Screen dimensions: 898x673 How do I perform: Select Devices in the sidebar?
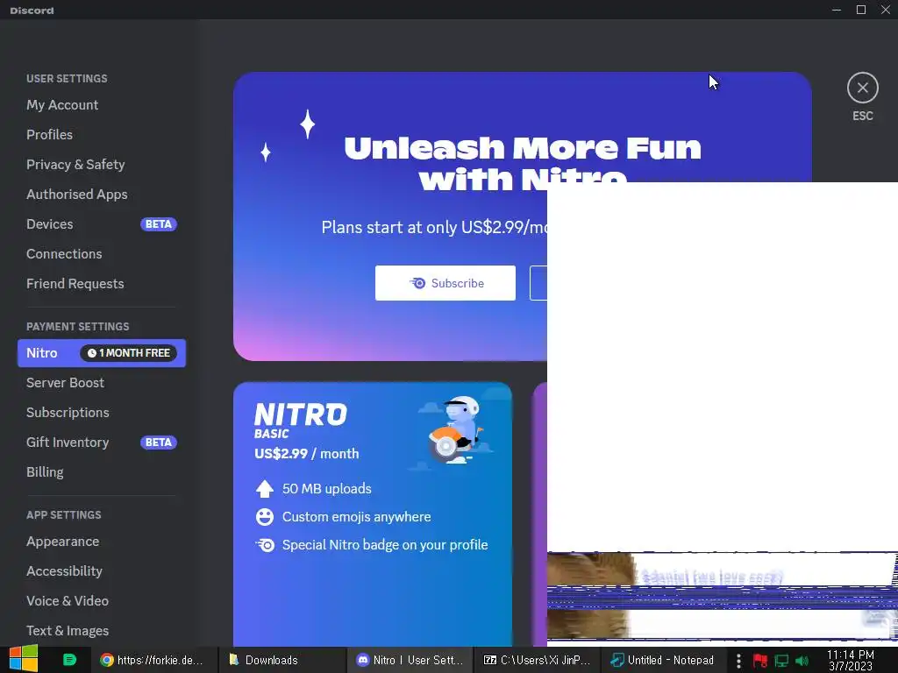click(49, 223)
